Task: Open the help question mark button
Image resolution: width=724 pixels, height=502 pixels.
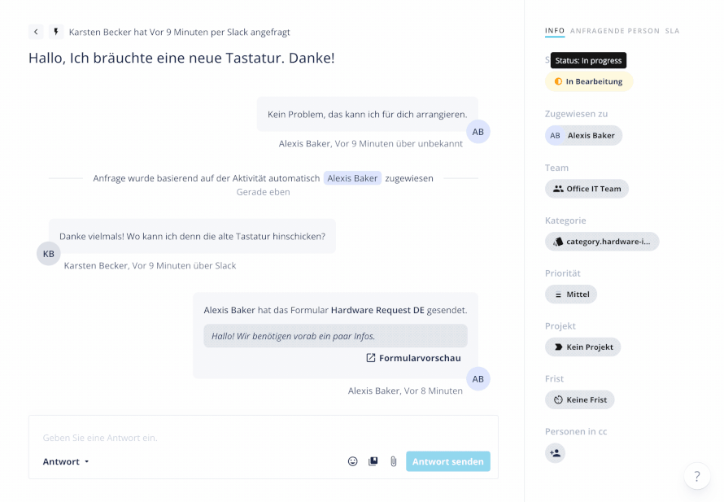Action: tap(697, 476)
